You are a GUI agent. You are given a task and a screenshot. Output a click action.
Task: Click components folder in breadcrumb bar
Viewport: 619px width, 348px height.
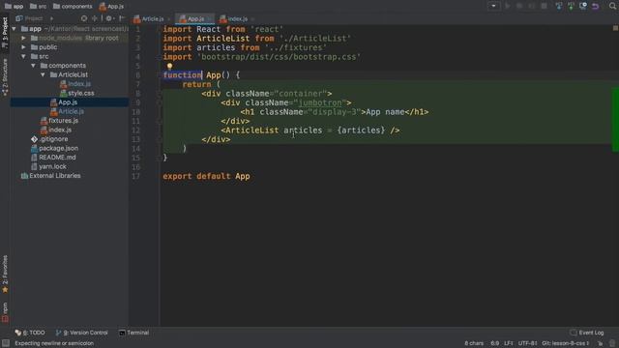(73, 7)
